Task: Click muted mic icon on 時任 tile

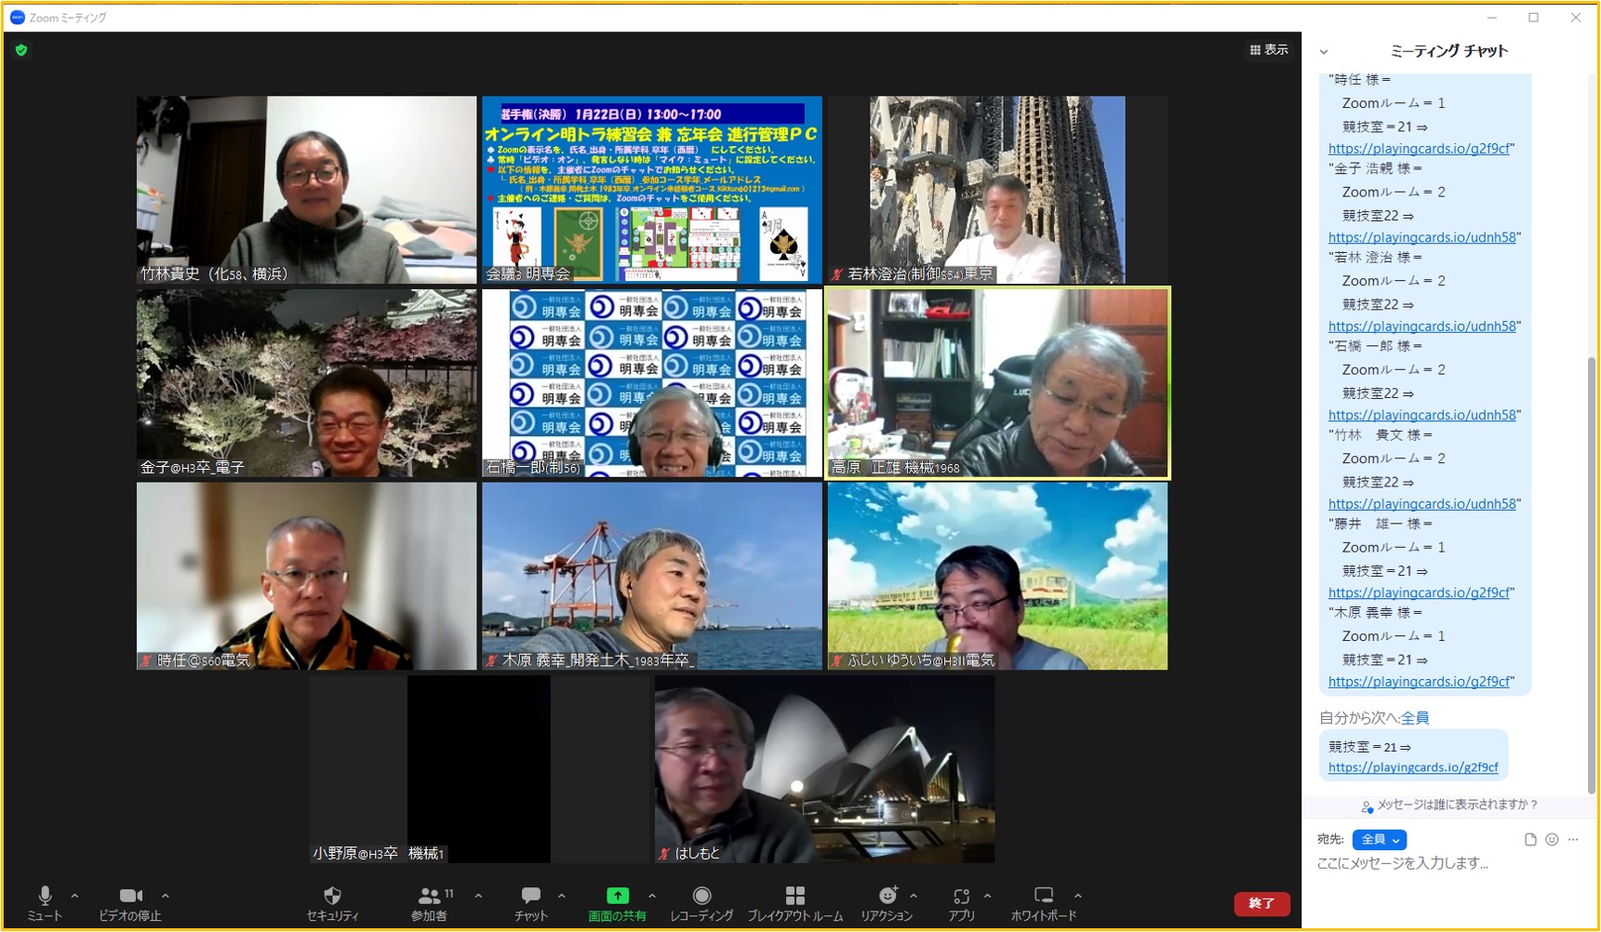Action: point(146,660)
